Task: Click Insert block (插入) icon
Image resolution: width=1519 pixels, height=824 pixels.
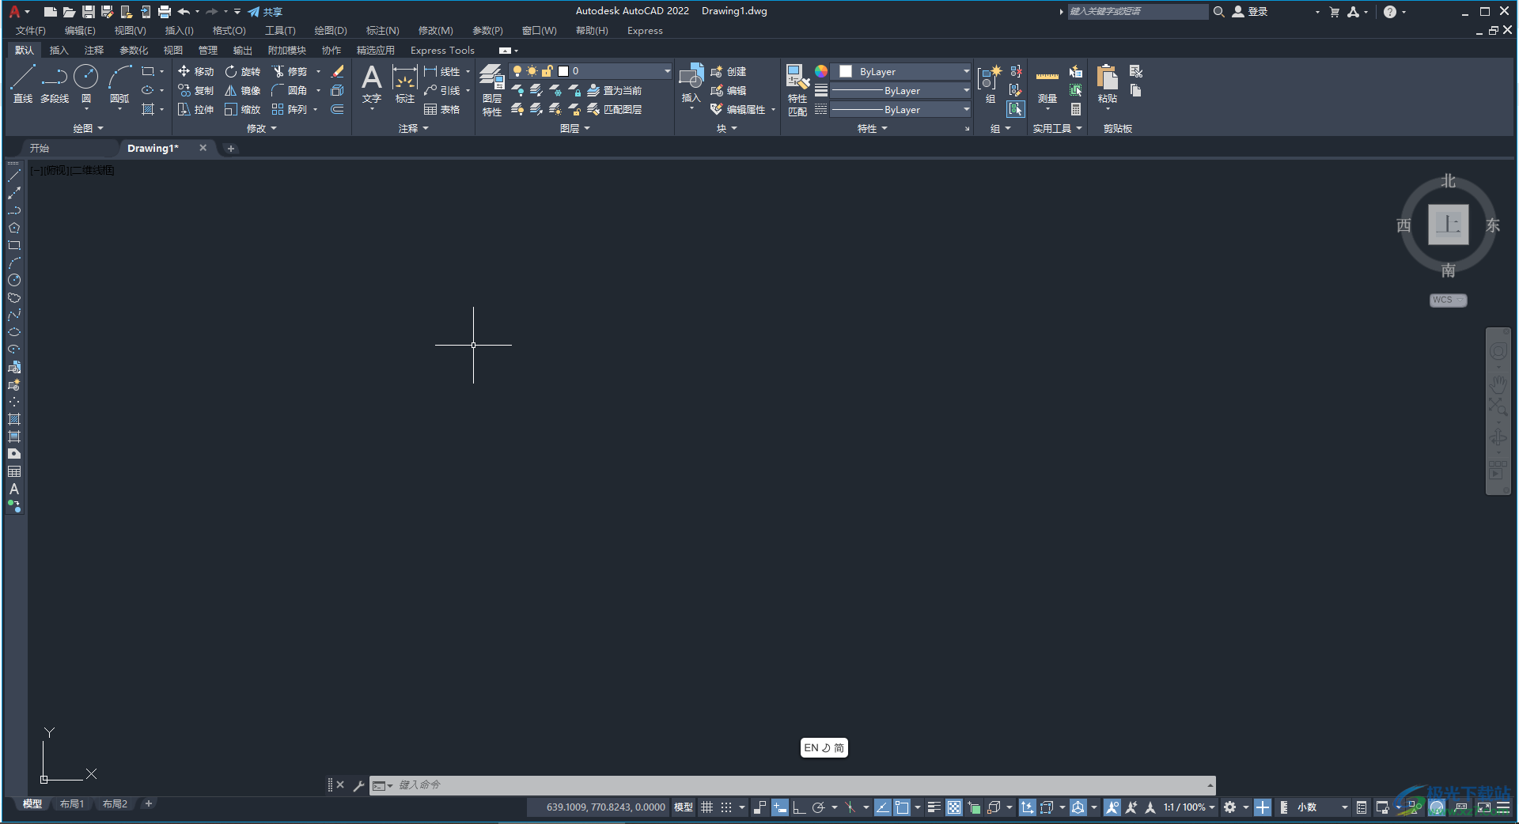Action: click(x=691, y=85)
